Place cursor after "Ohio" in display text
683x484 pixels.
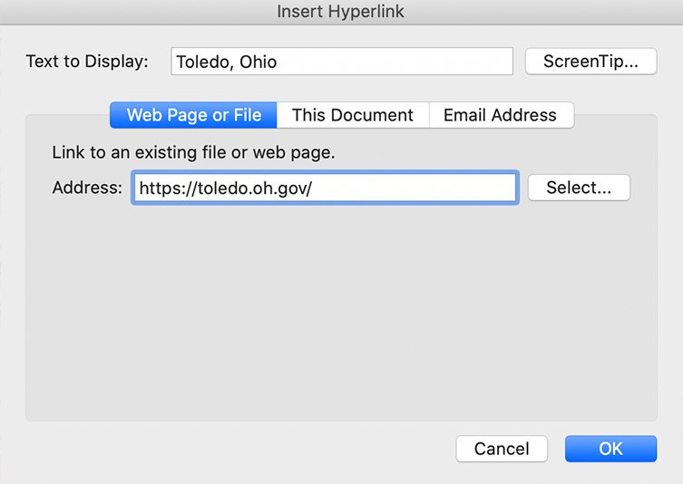click(278, 63)
